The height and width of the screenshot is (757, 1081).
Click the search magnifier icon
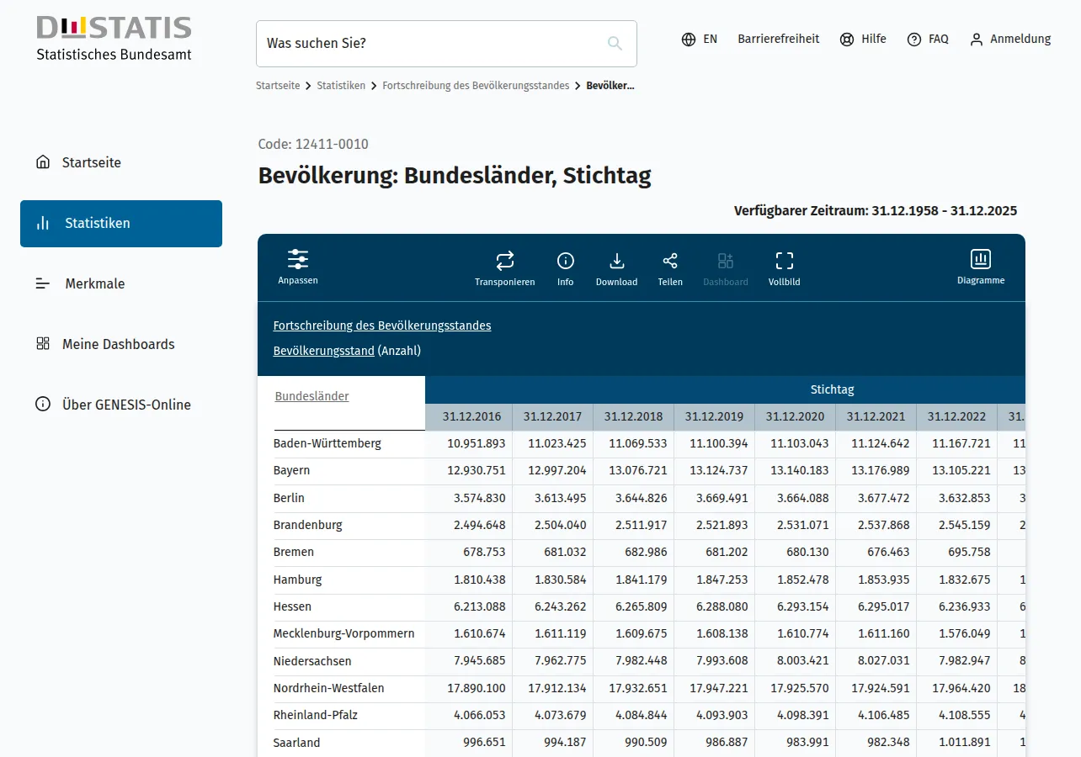coord(615,44)
